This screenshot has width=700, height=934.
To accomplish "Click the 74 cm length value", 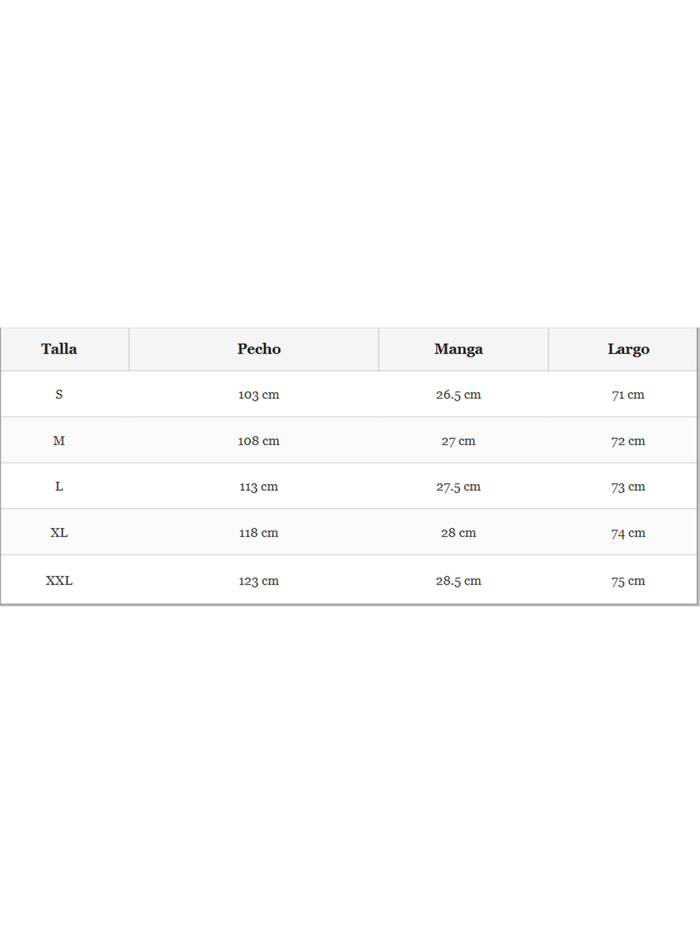I will tap(628, 533).
